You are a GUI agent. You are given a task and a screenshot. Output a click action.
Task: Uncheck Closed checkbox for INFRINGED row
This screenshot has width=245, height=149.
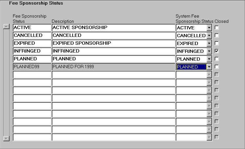[217, 51]
